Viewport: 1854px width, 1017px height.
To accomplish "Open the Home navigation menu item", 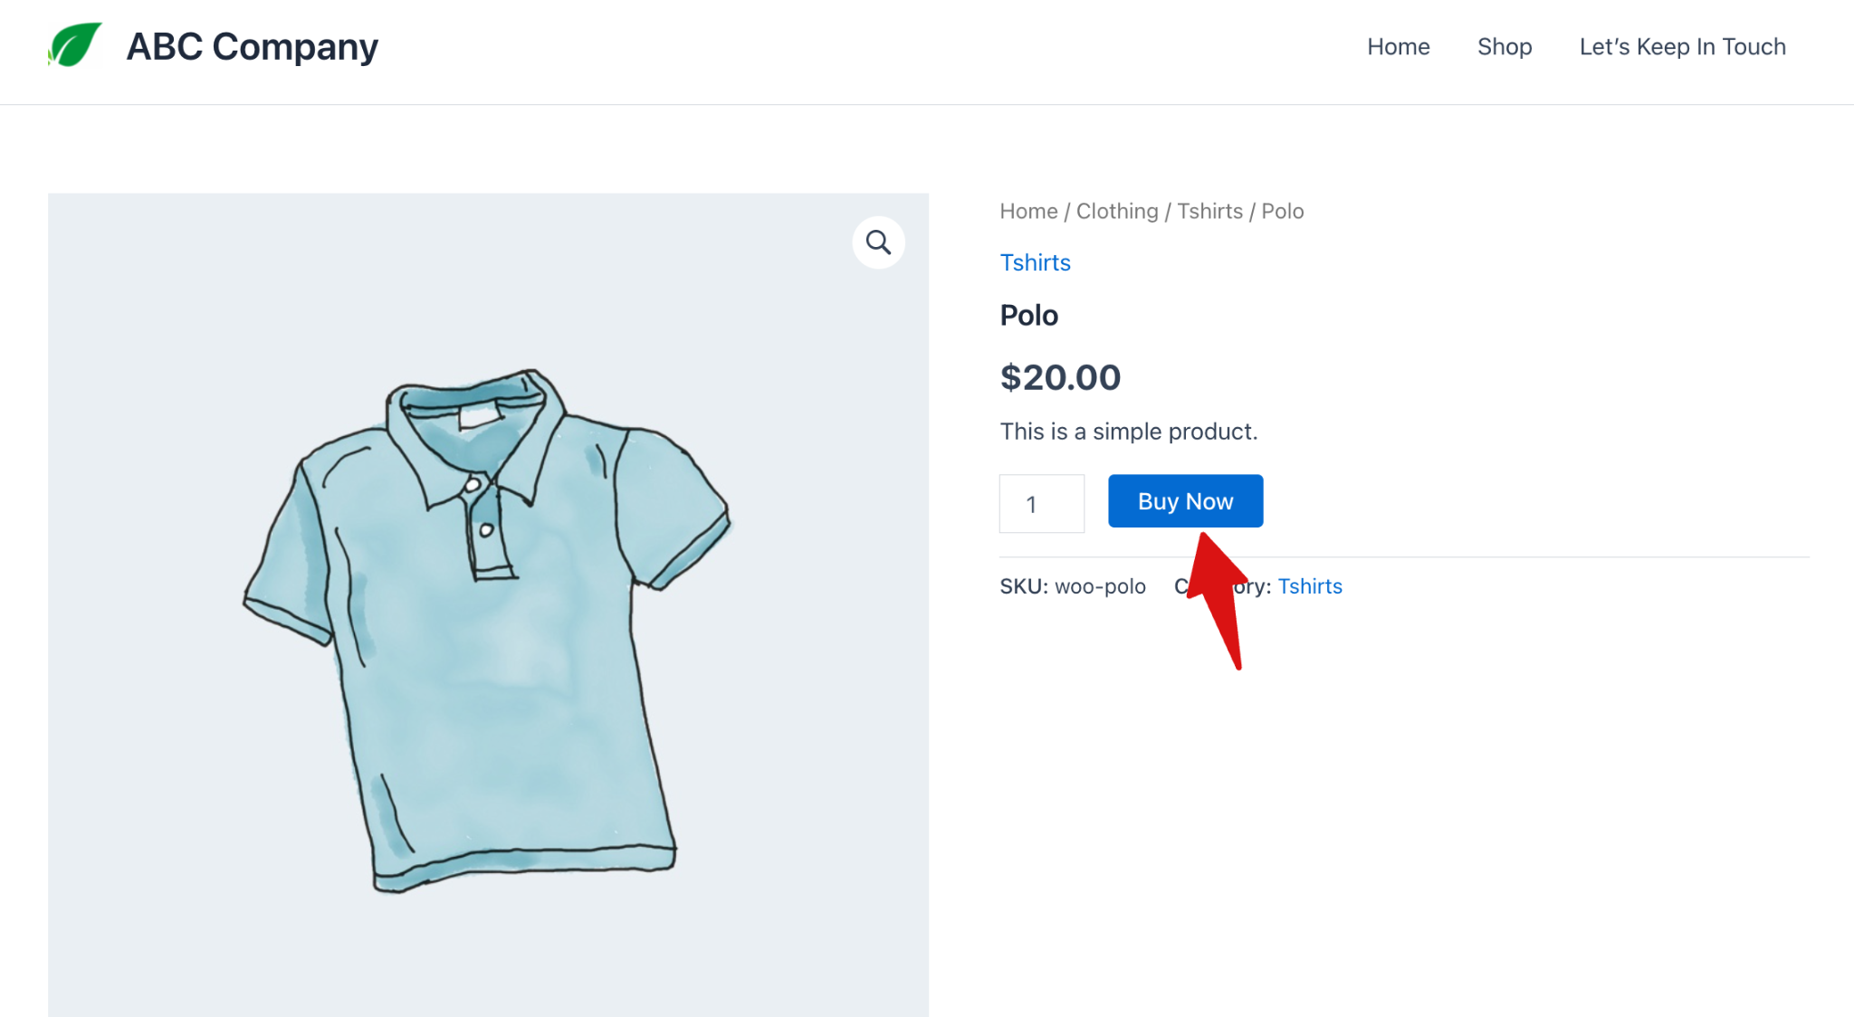I will point(1398,46).
